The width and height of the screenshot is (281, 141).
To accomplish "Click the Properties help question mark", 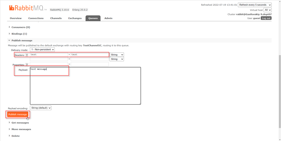I will 27,65.
